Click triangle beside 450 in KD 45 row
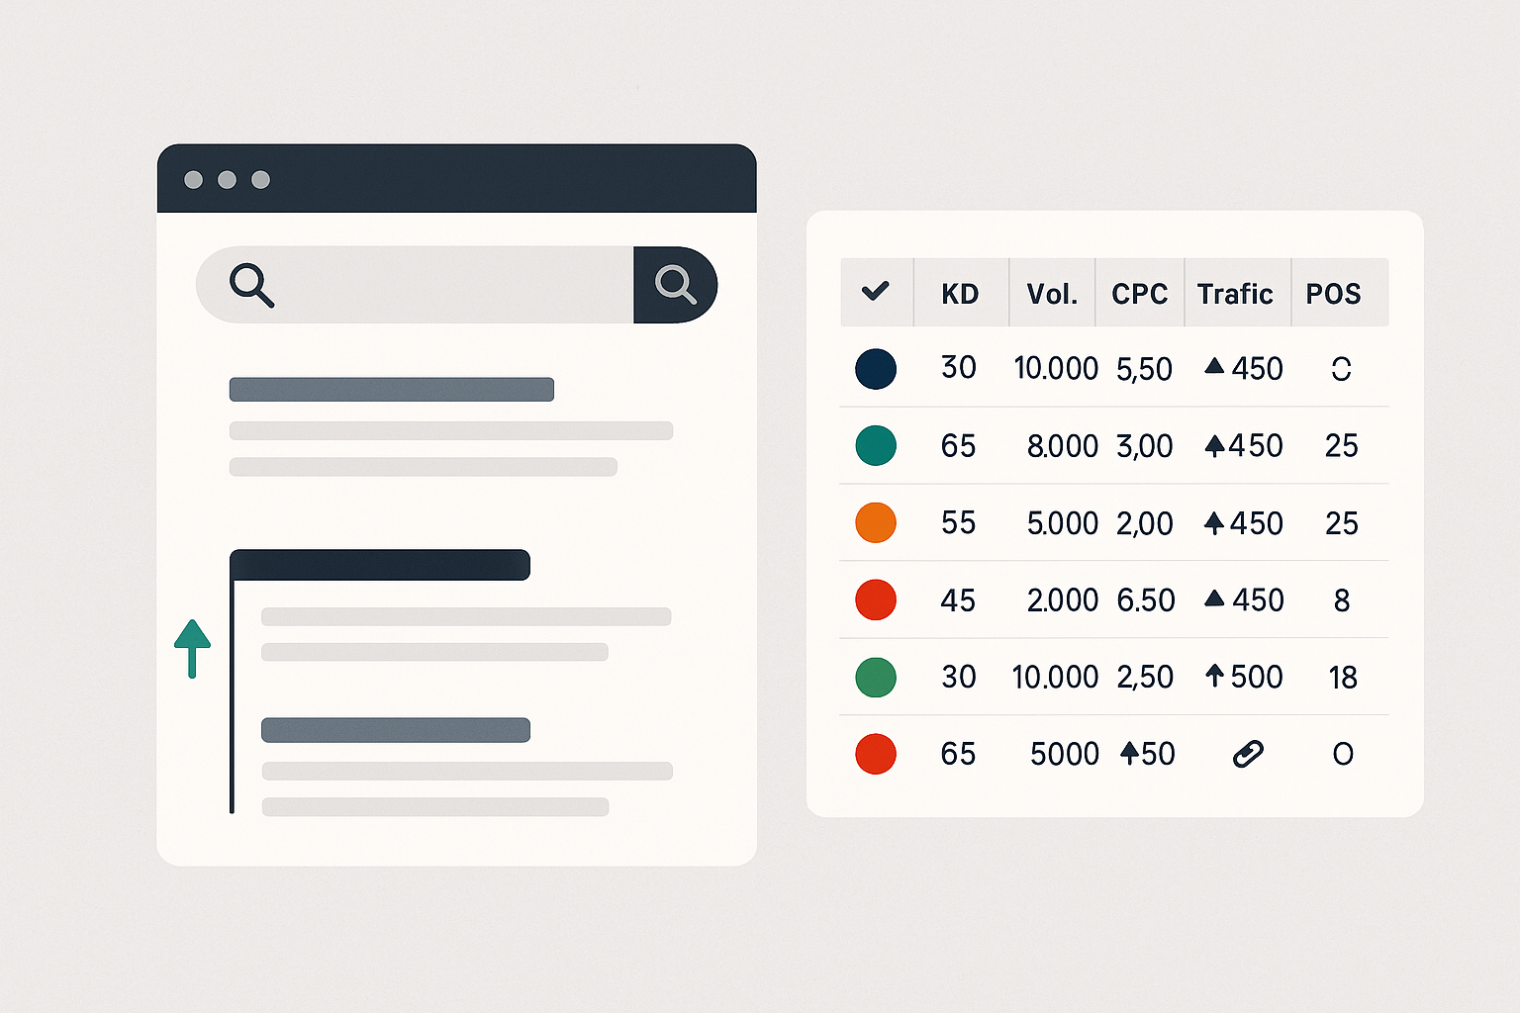Screen dimensions: 1520x1013 click(1214, 598)
